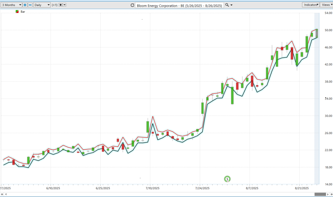This screenshot has width=333, height=197.
Task: Open the Daily interval dropdown
Action: pyautogui.click(x=42, y=5)
